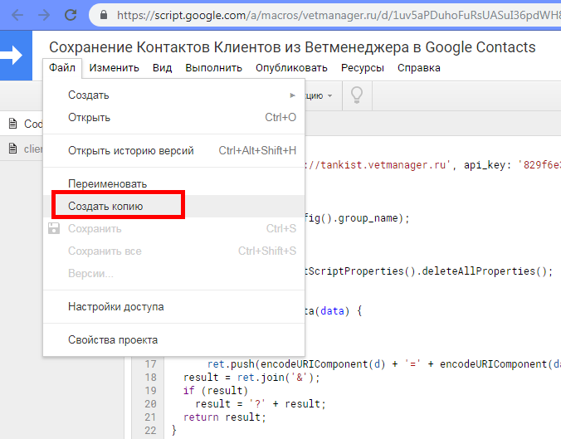Open the Справка menu
This screenshot has height=439, width=561.
coord(418,67)
